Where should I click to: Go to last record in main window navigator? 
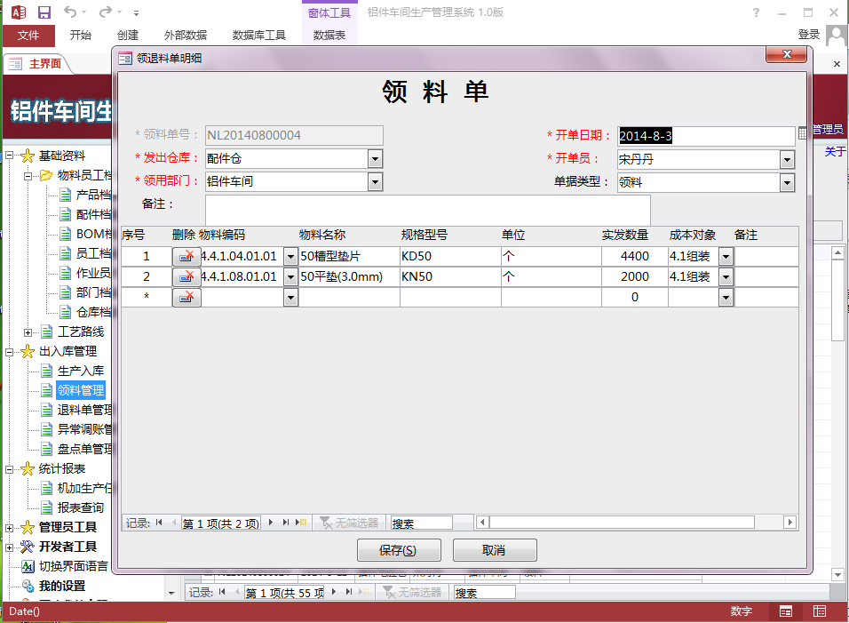click(x=349, y=592)
